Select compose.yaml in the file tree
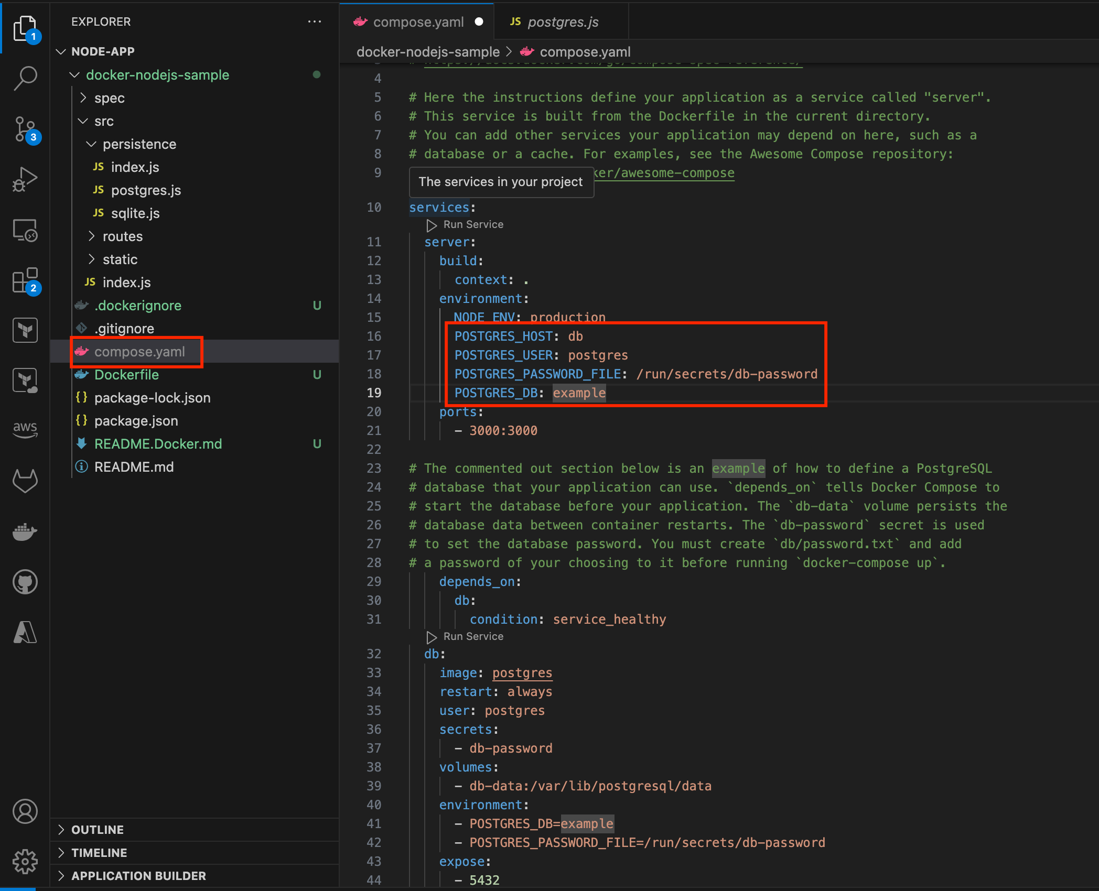Screen dimensions: 1099x891 coord(139,351)
